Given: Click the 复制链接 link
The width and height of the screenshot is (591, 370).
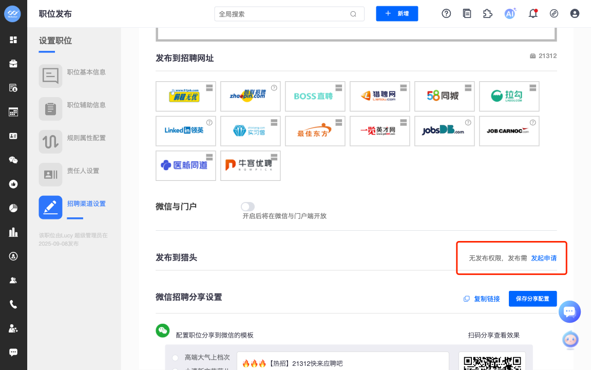Looking at the screenshot, I should pyautogui.click(x=482, y=299).
